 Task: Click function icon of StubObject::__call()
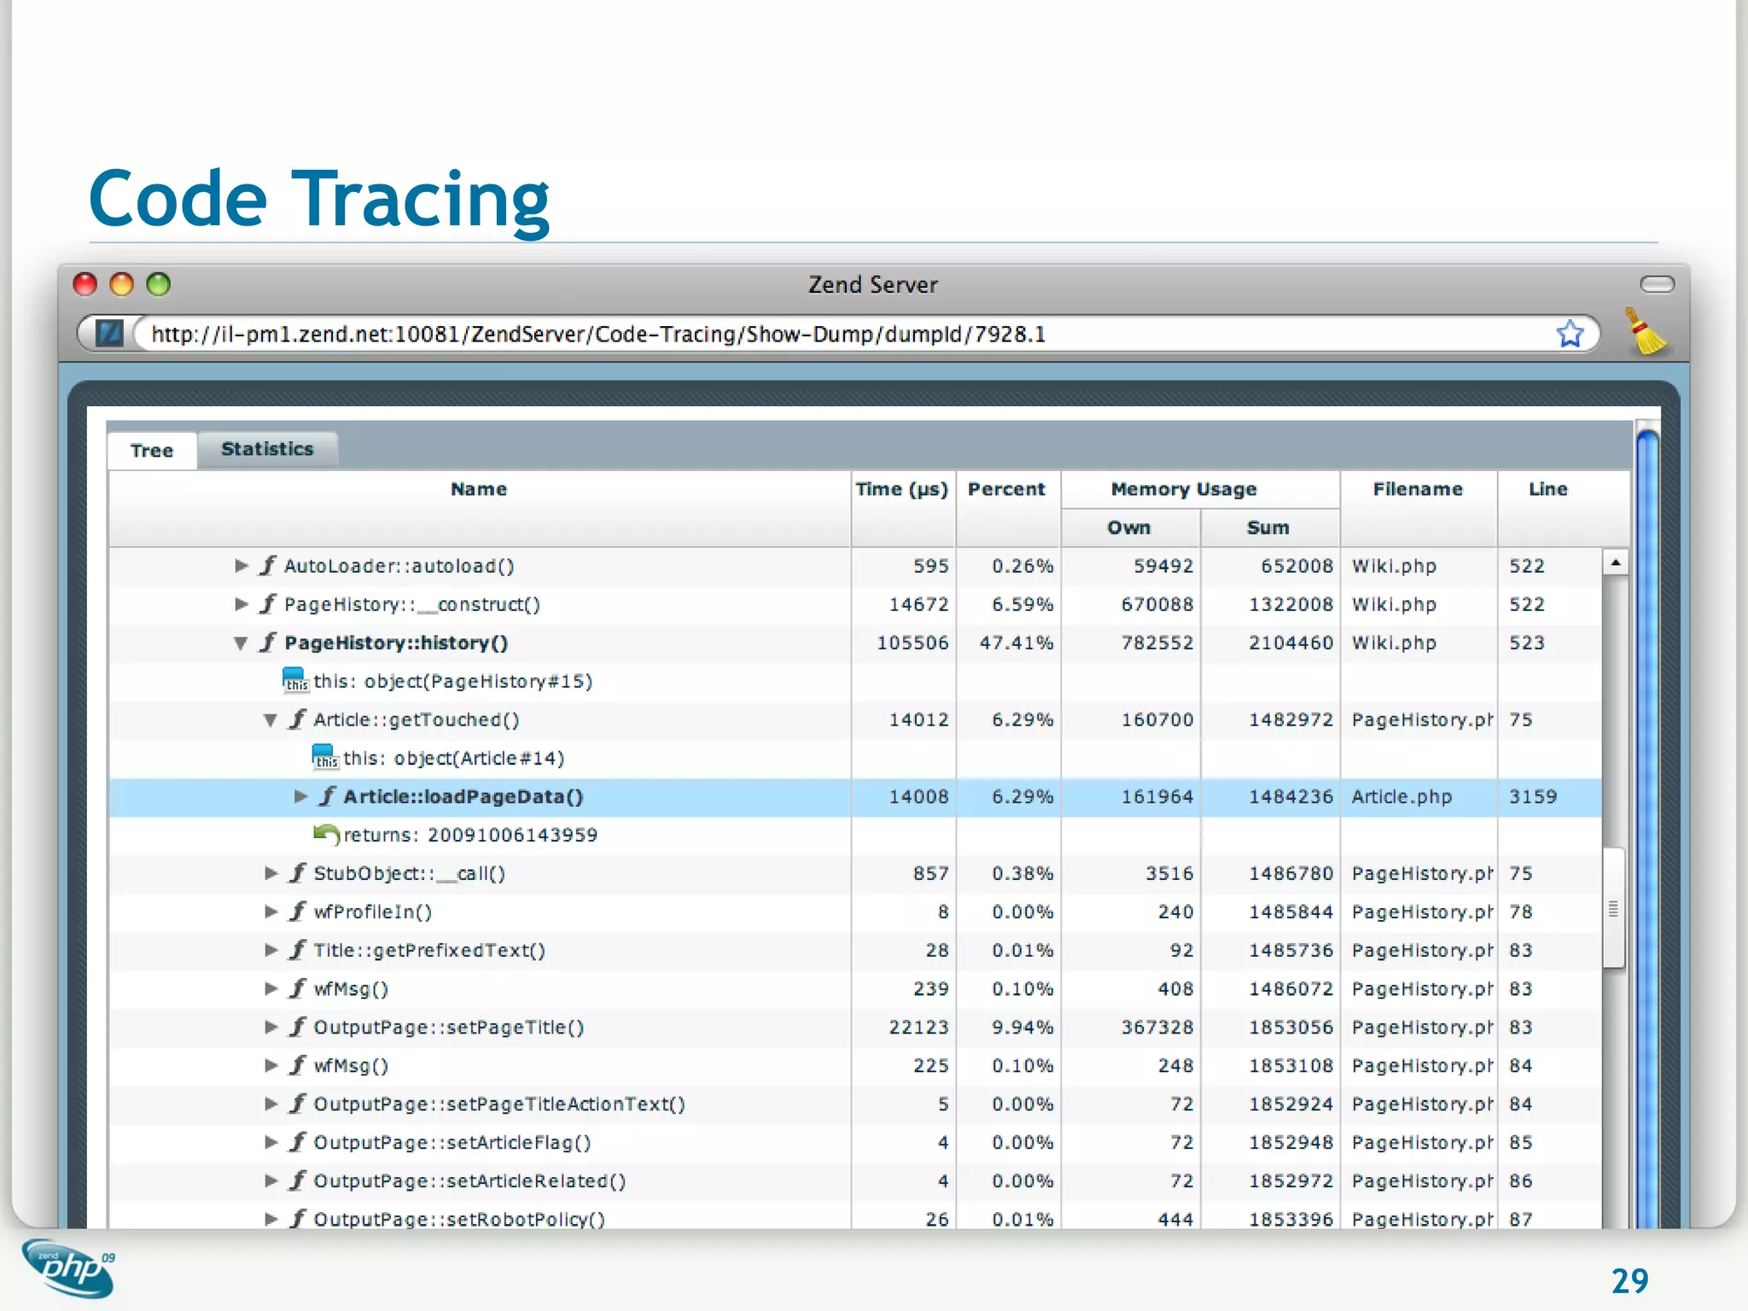(297, 872)
